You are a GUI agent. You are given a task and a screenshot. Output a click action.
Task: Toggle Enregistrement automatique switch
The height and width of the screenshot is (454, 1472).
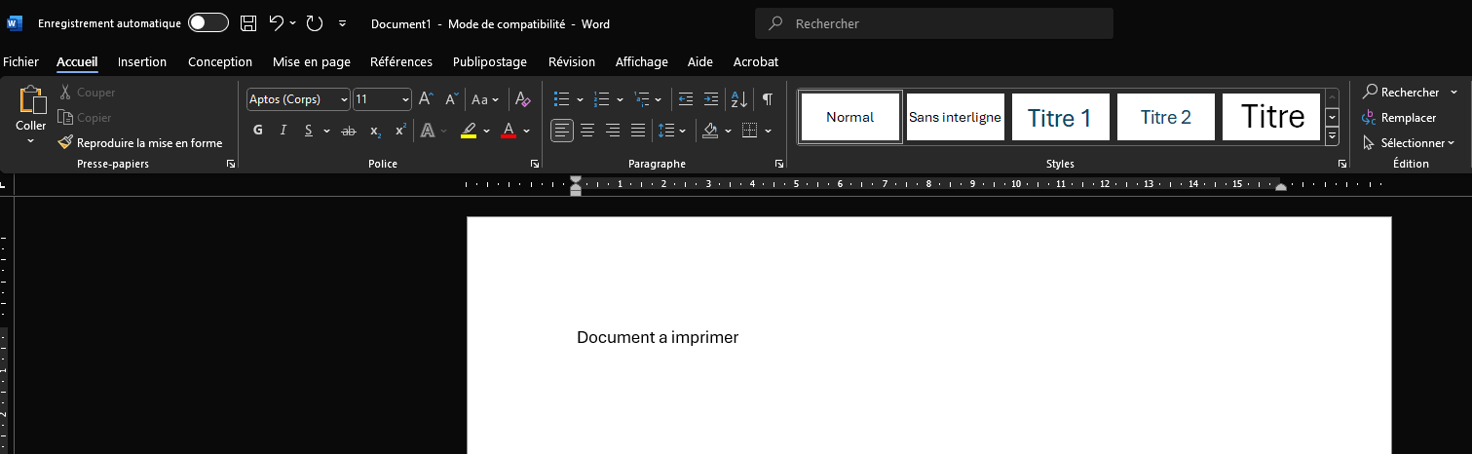click(x=208, y=23)
